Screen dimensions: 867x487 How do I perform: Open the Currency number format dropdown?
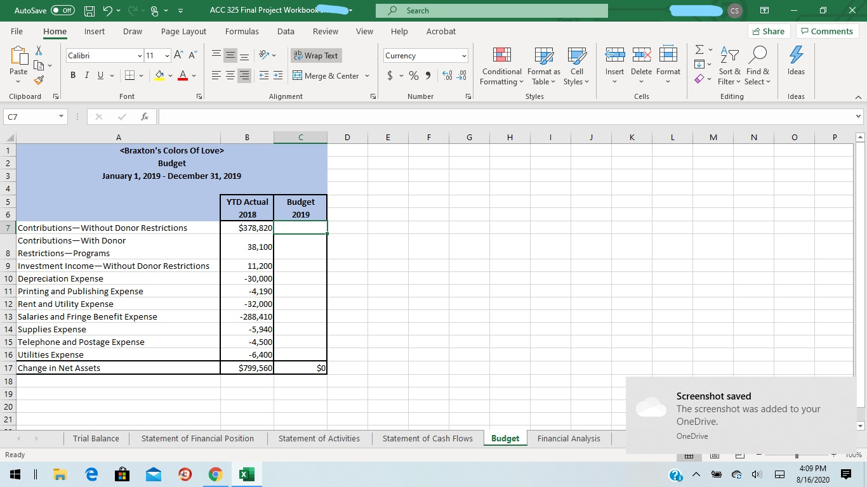(464, 55)
